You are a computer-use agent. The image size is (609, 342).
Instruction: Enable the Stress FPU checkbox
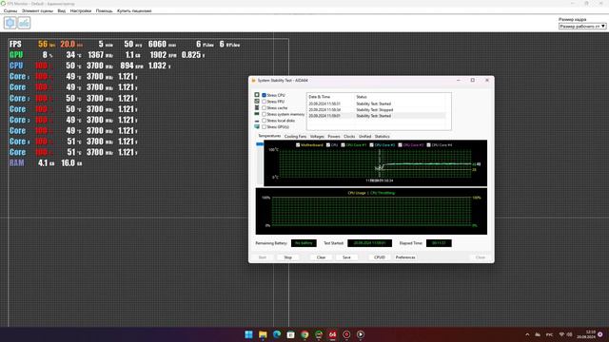click(265, 102)
